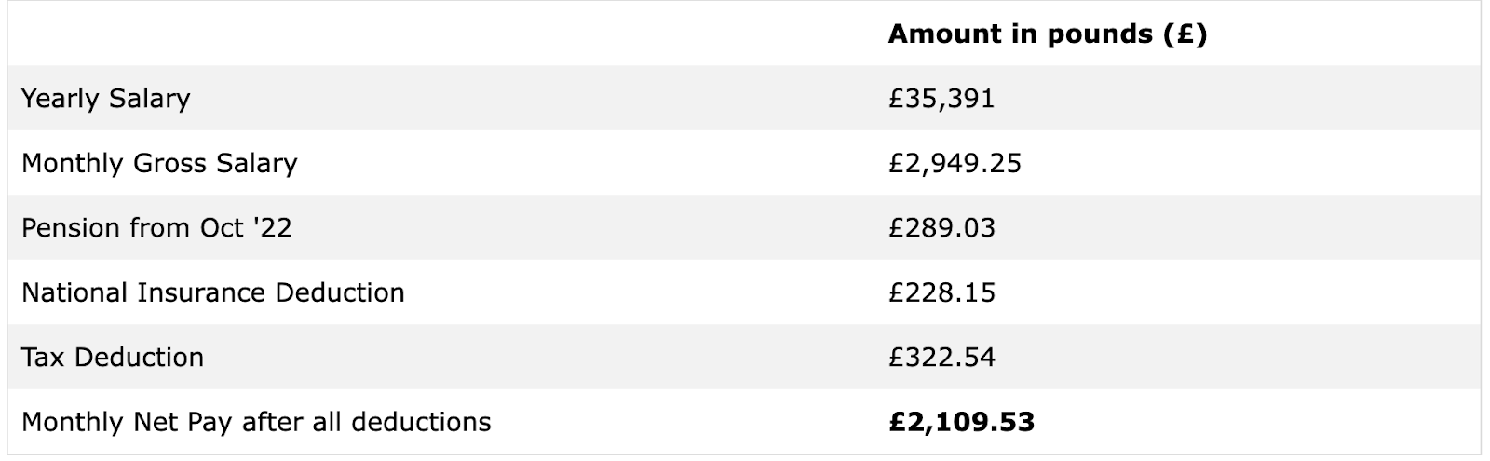Click the Amount in pounds column header
This screenshot has width=1490, height=461.
1047,34
